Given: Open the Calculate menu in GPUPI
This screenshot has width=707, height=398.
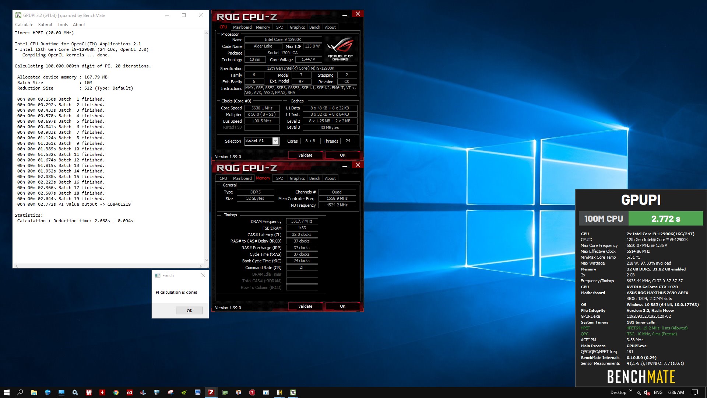Looking at the screenshot, I should (24, 25).
